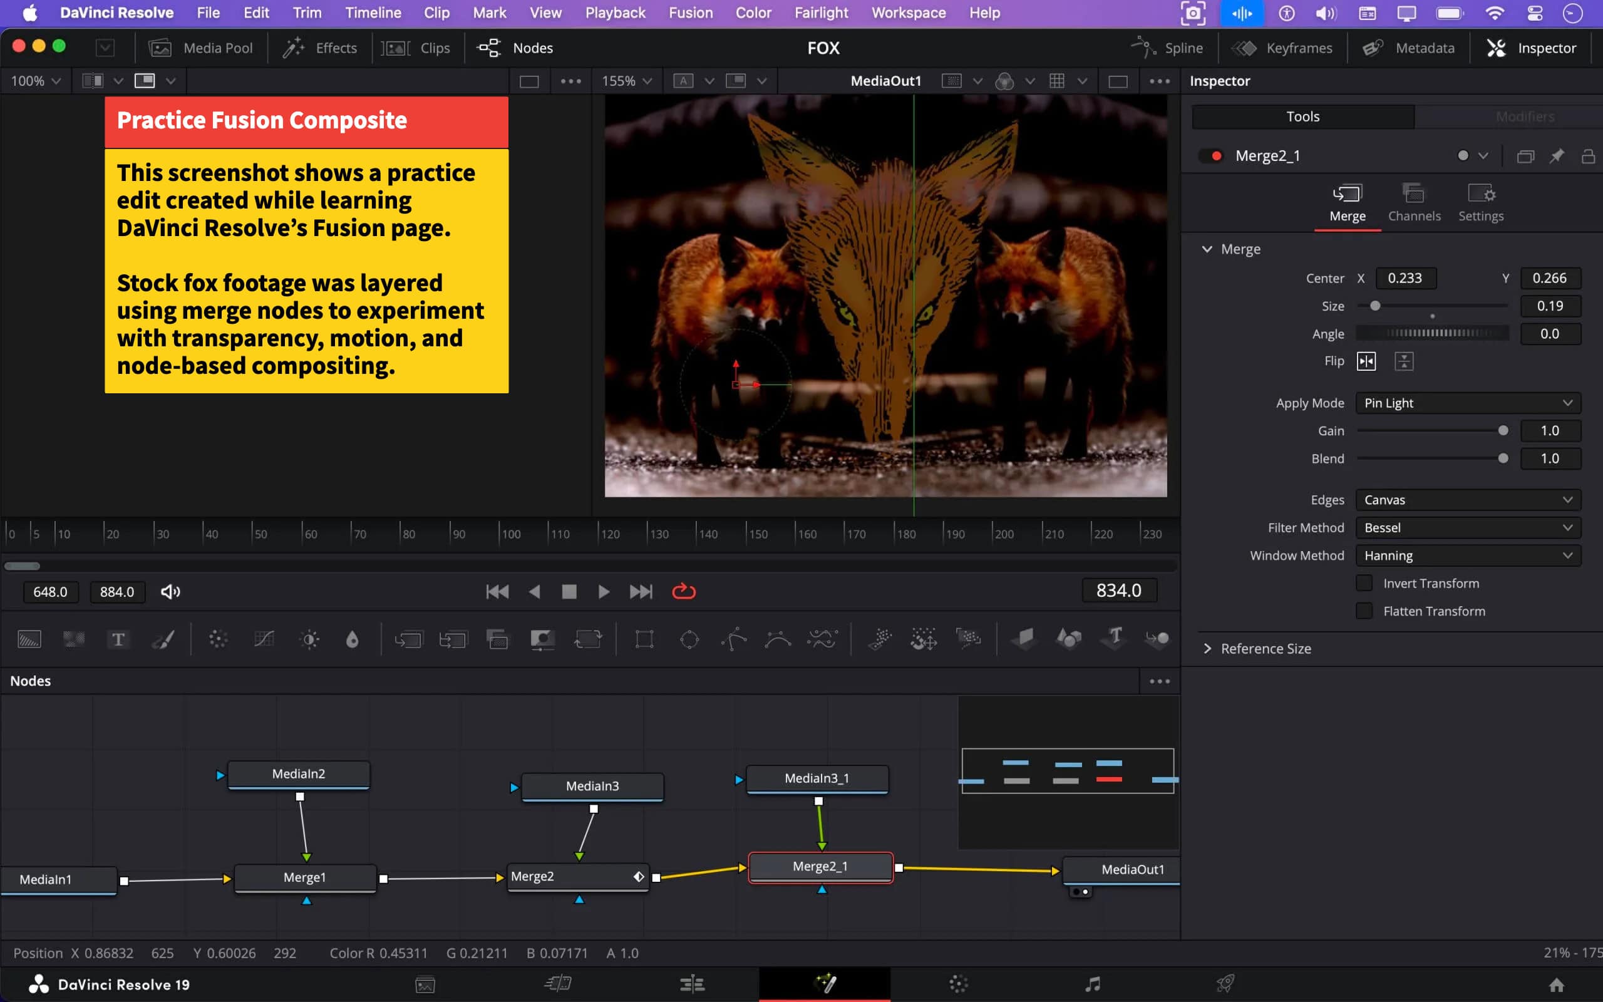Open the Apply Mode dropdown

pos(1467,403)
